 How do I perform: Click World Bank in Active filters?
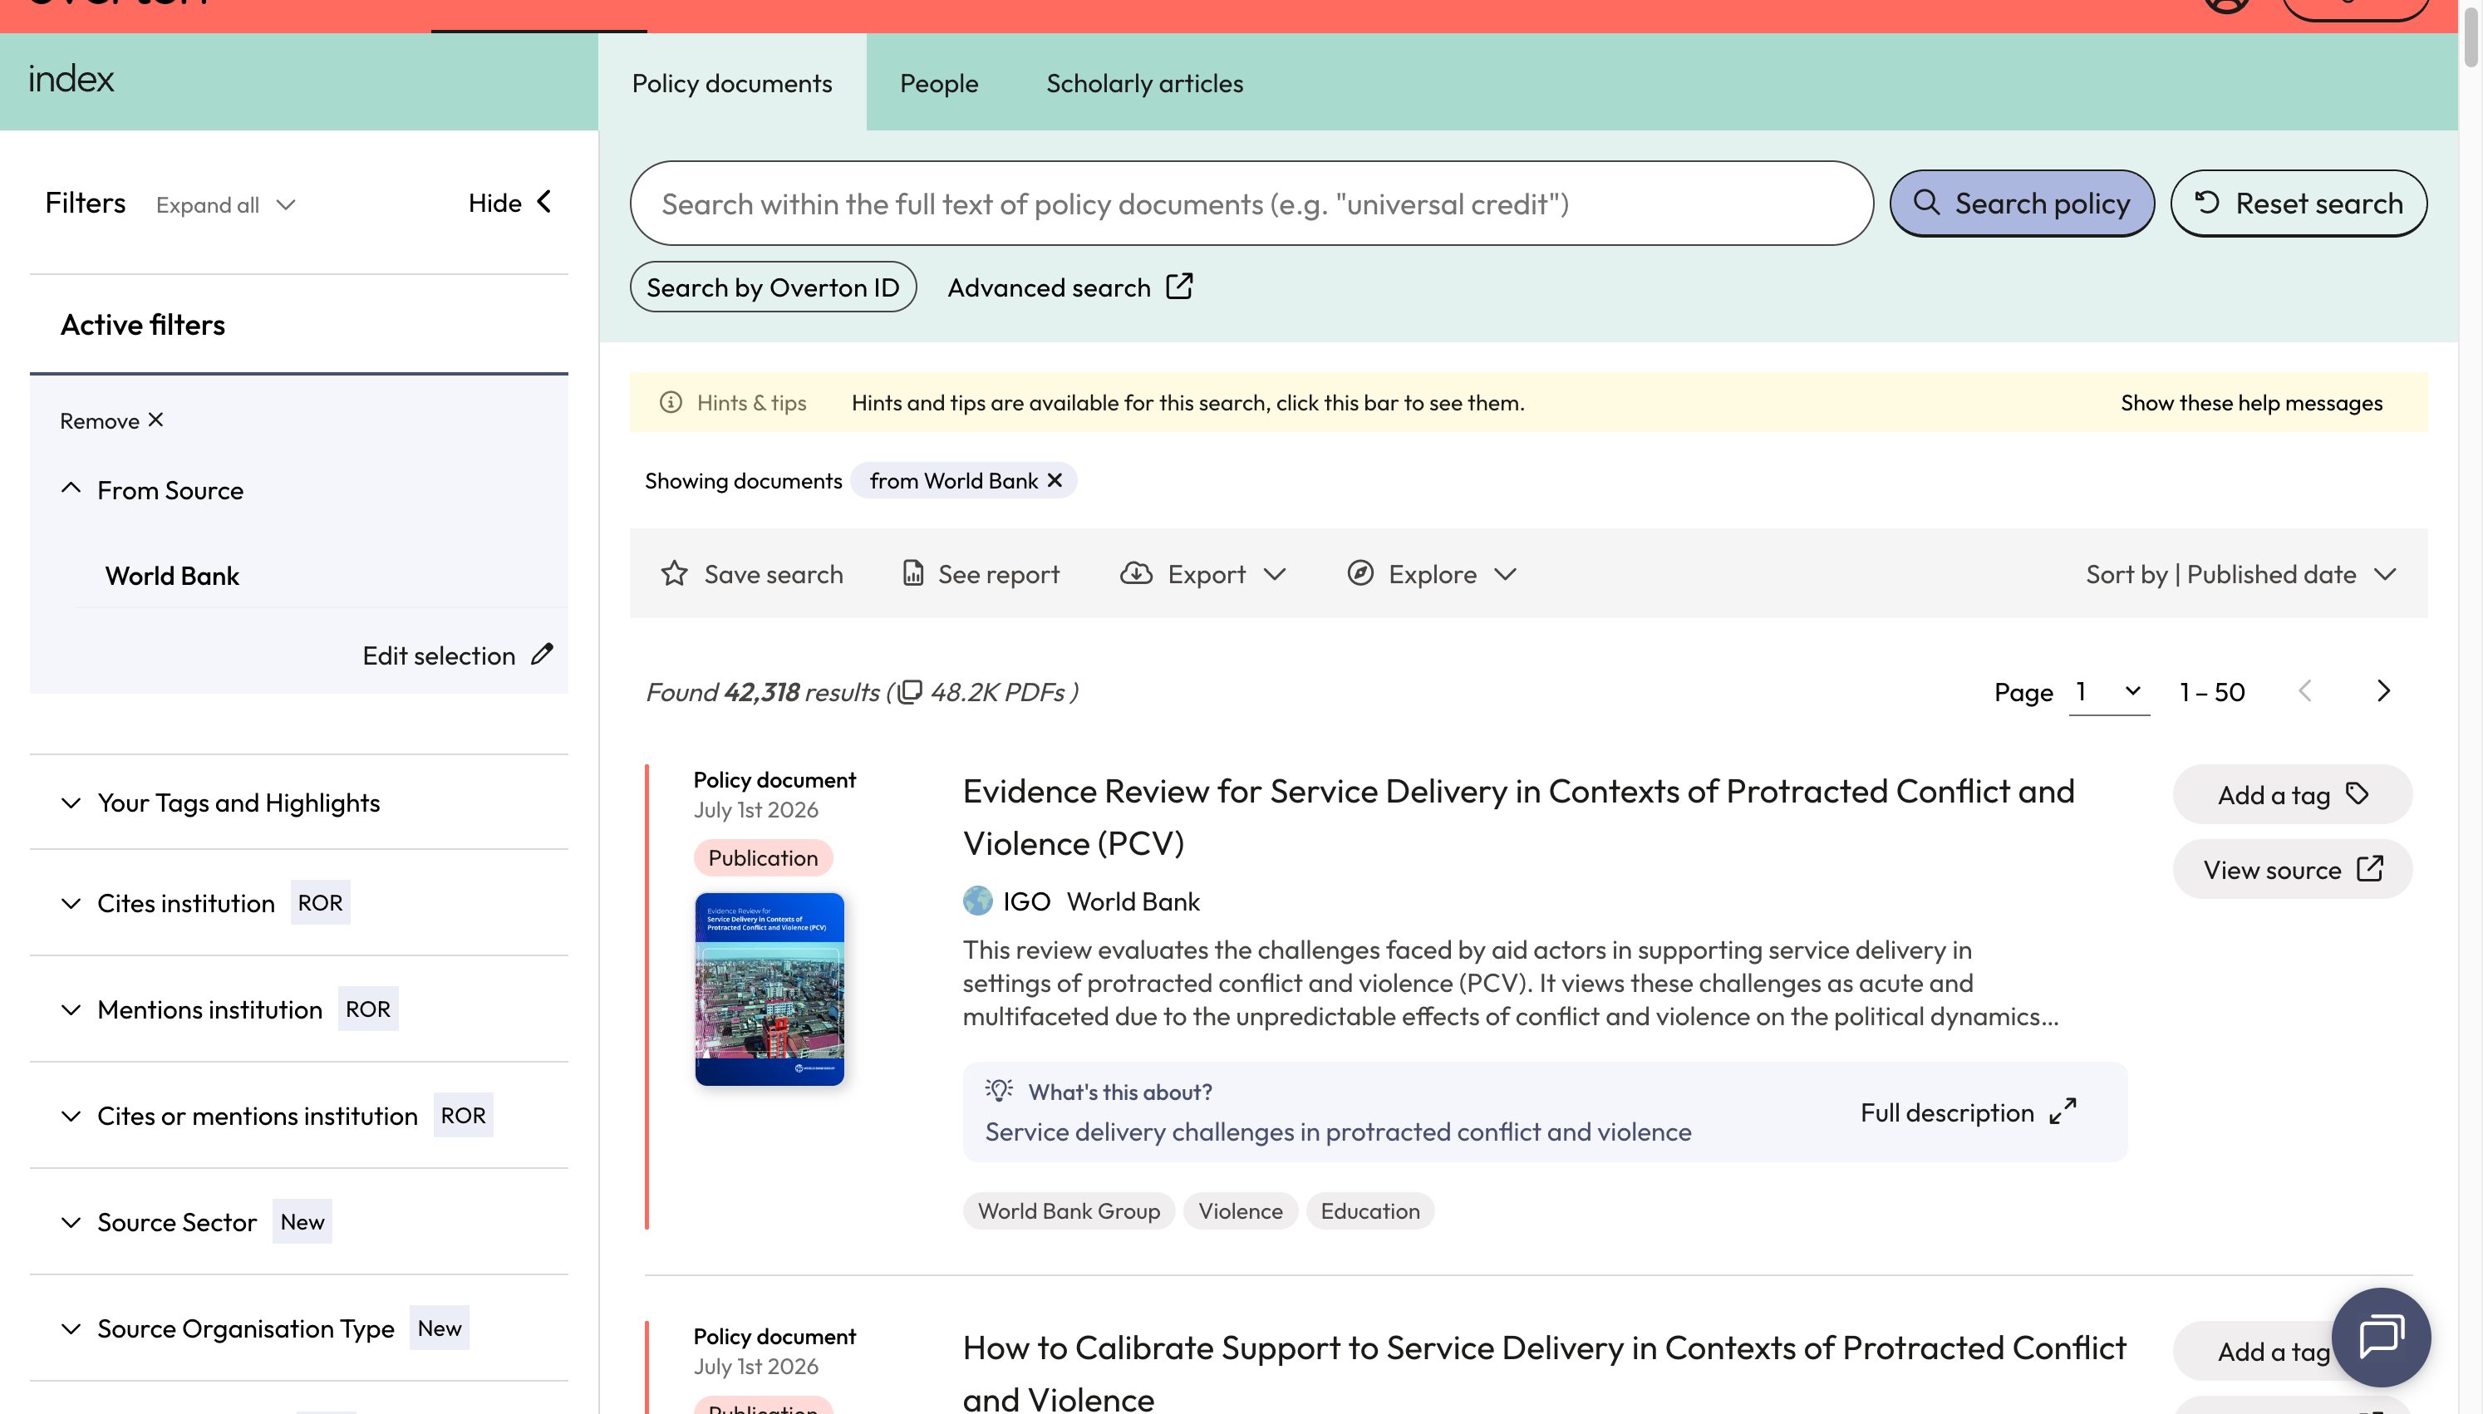[x=172, y=575]
